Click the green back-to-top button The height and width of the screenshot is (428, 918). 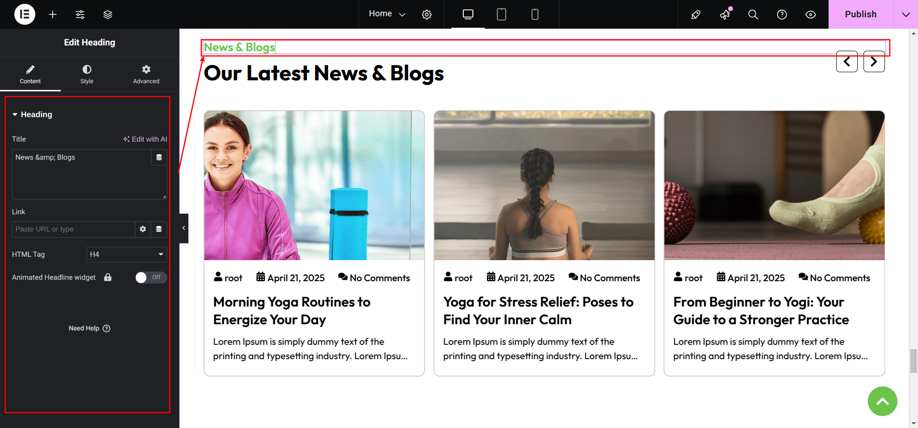tap(883, 401)
